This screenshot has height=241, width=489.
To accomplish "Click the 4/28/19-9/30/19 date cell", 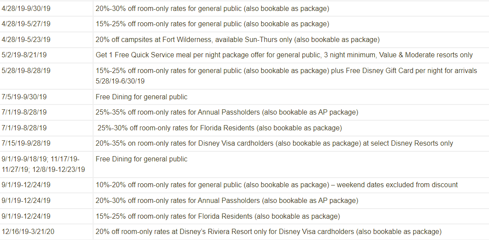I will [x=26, y=8].
